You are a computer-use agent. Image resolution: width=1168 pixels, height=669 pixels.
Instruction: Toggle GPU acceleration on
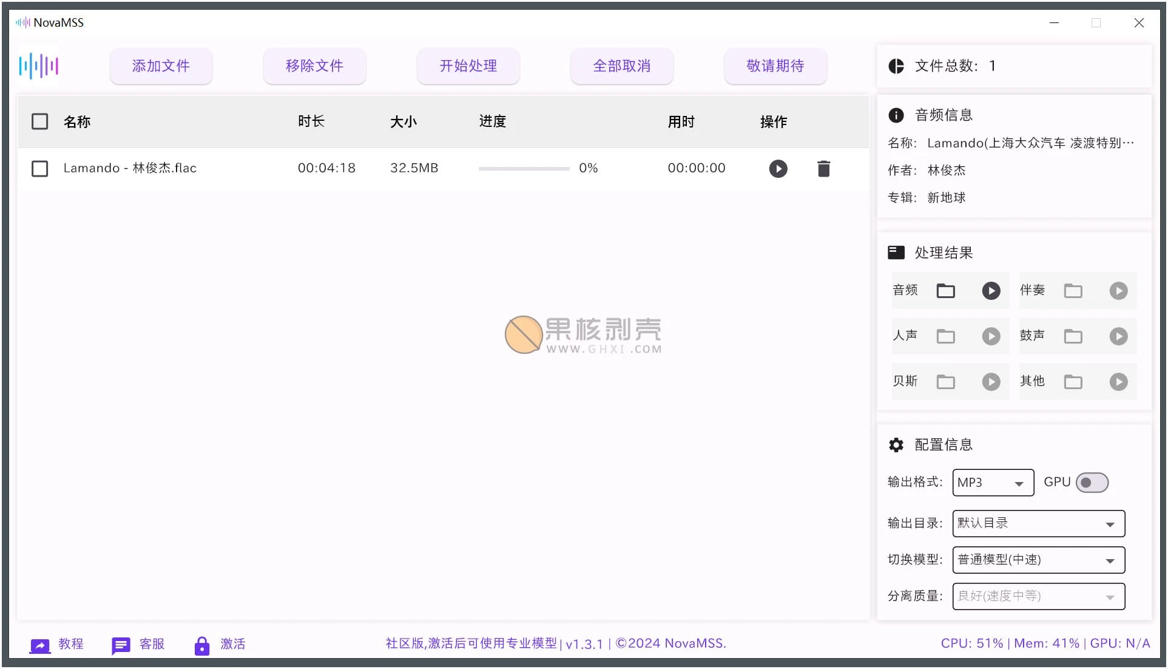(1091, 482)
